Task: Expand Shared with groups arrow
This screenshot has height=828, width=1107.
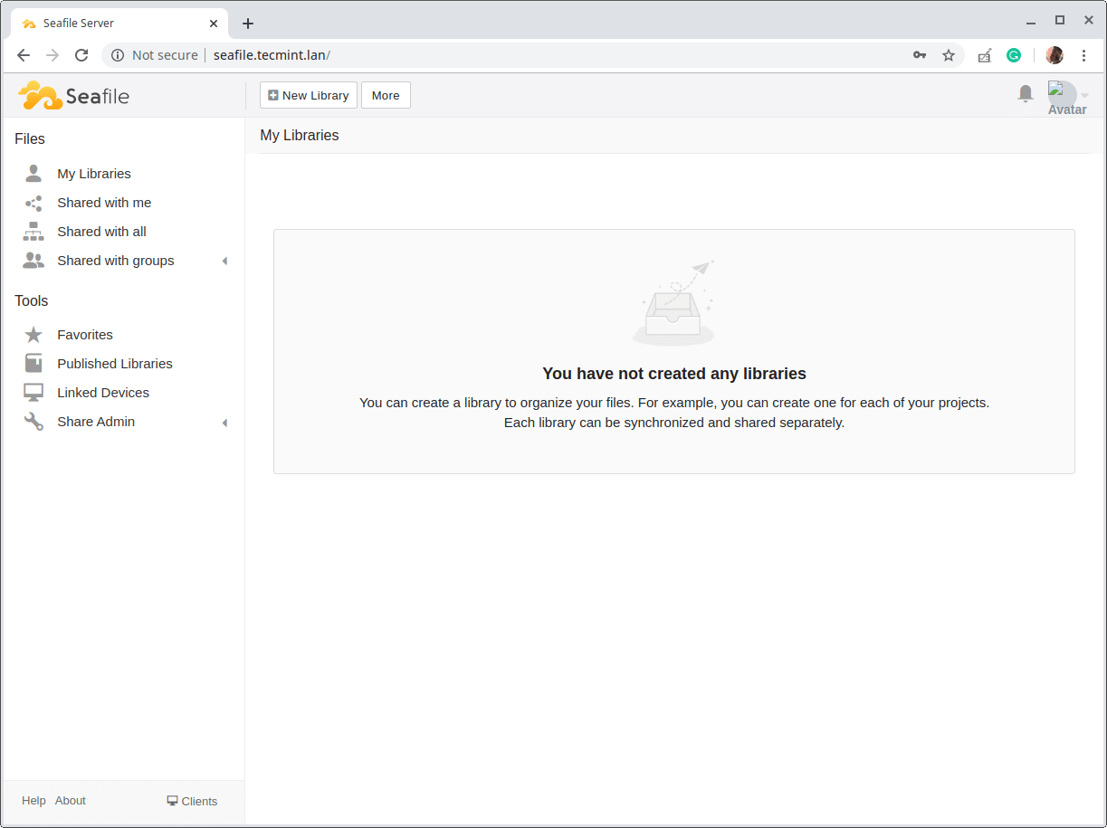Action: tap(224, 262)
